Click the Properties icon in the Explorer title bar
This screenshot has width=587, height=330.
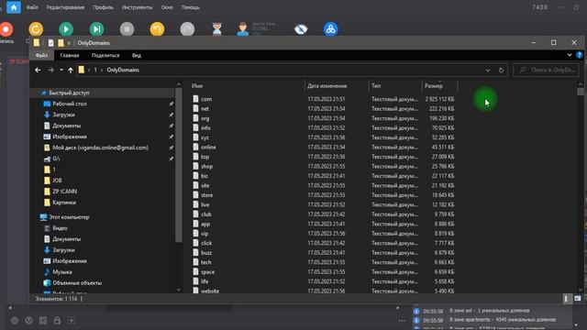(50, 43)
